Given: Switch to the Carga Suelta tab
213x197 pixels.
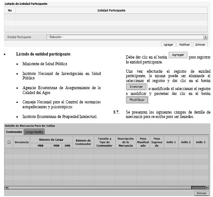Looking at the screenshot, I should pos(34,132).
